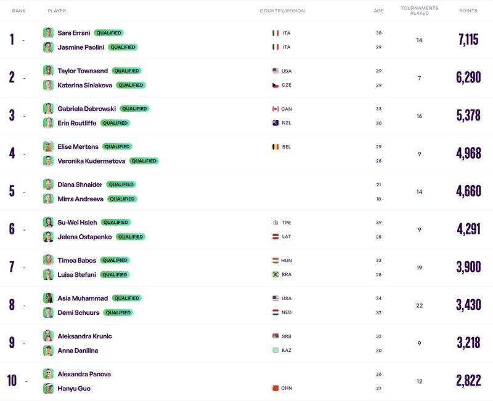Click the Italy flag beside Jasmine Paolini

[275, 47]
